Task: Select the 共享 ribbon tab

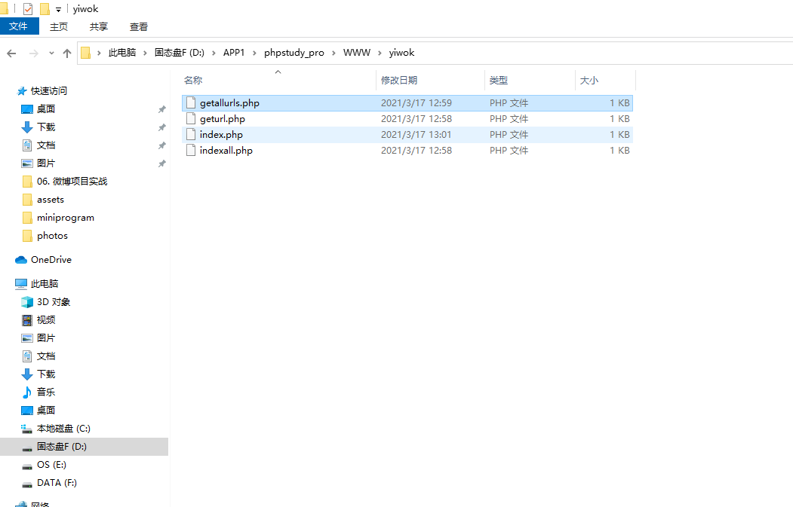Action: tap(99, 26)
